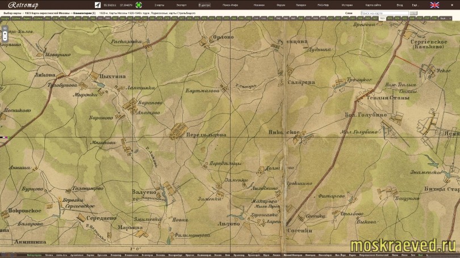
Task: Click the search button beside the map search field
Action: click(413, 13)
